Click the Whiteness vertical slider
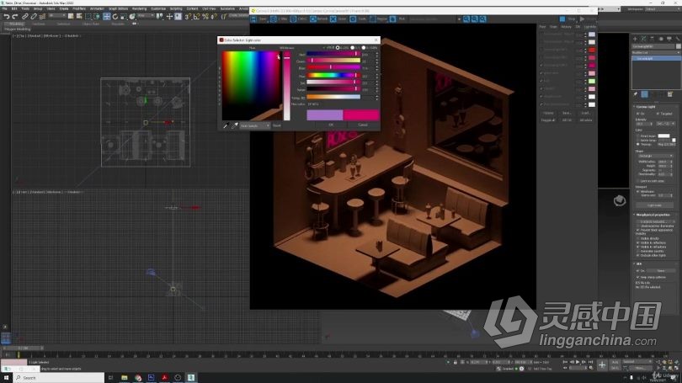 pyautogui.click(x=286, y=86)
